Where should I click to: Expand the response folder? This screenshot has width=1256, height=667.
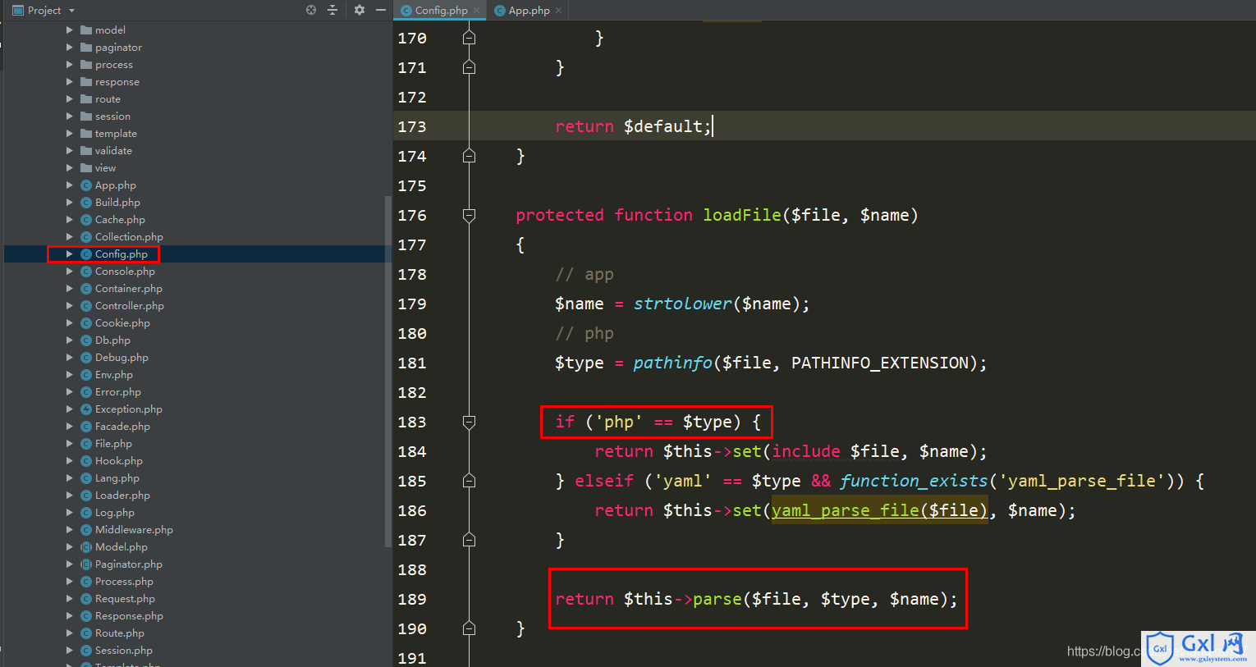(x=70, y=82)
